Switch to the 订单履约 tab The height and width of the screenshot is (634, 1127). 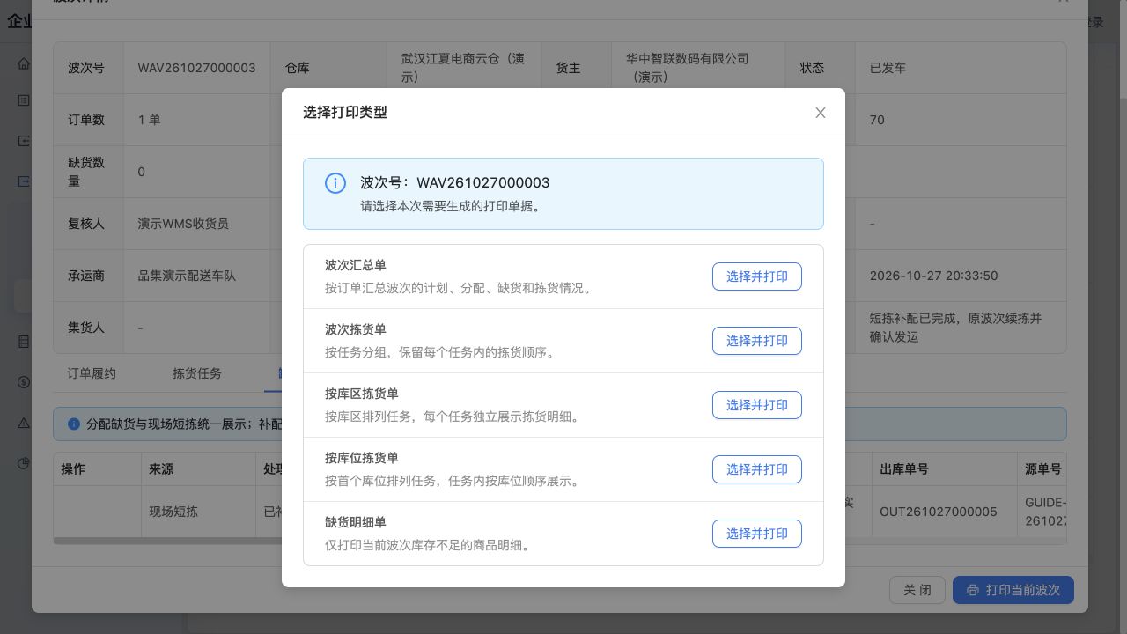(92, 373)
